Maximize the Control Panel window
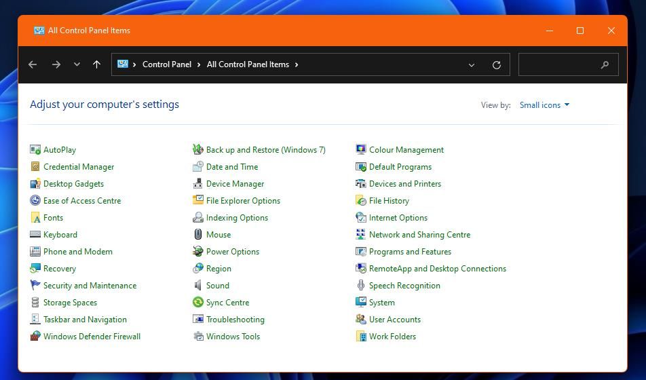The image size is (646, 380). click(x=580, y=31)
